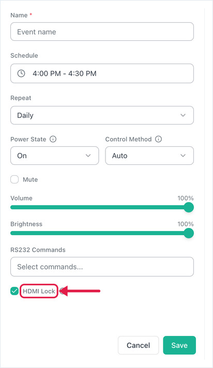
Task: Enable the Mute checkbox
Action: [14, 179]
